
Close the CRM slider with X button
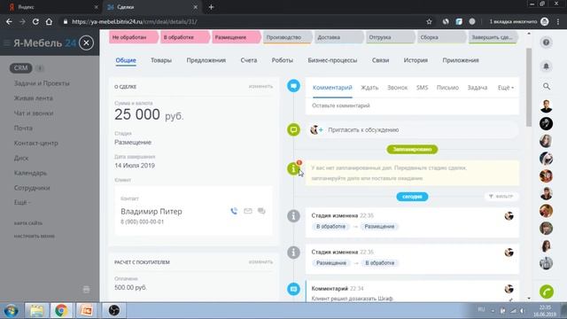tap(86, 43)
